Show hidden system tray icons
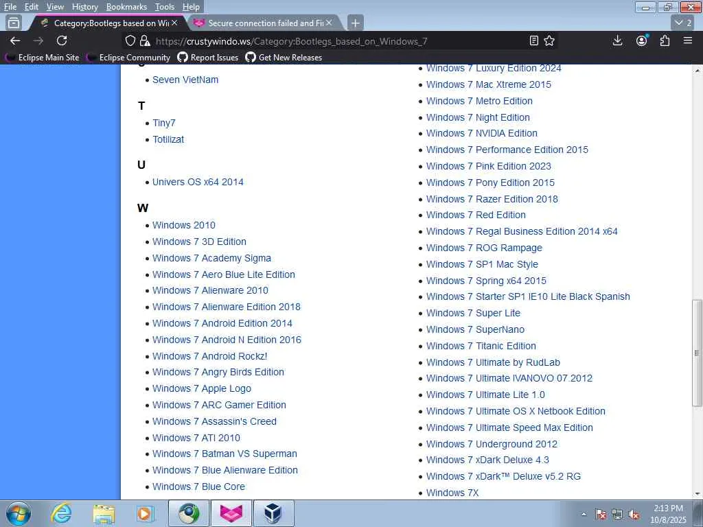Viewport: 703px width, 527px height. click(584, 514)
